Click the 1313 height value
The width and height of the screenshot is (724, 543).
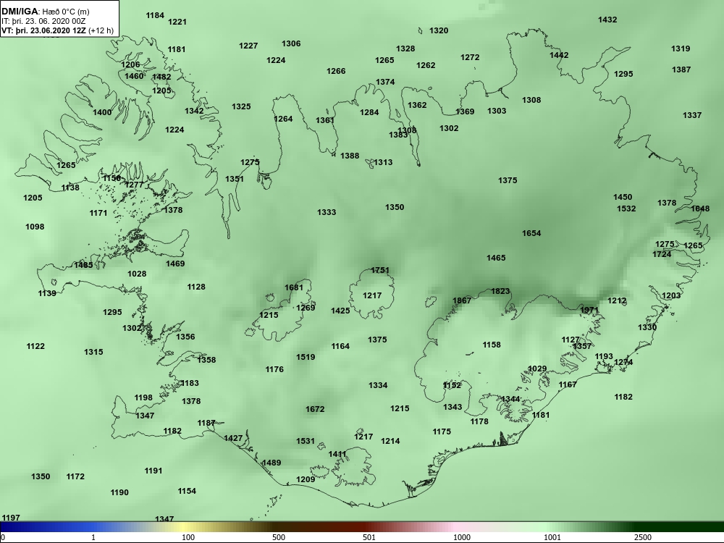pyautogui.click(x=383, y=162)
